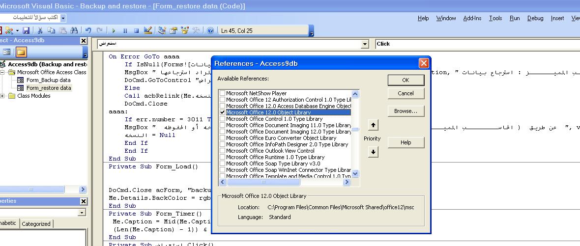This screenshot has width=580, height=246.
Task: Click the Toggle Folders icon in project panel
Action: click(x=21, y=52)
